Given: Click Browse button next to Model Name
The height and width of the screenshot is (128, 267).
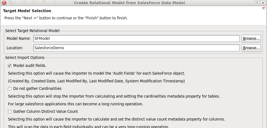Looking at the screenshot, I should pyautogui.click(x=251, y=38).
